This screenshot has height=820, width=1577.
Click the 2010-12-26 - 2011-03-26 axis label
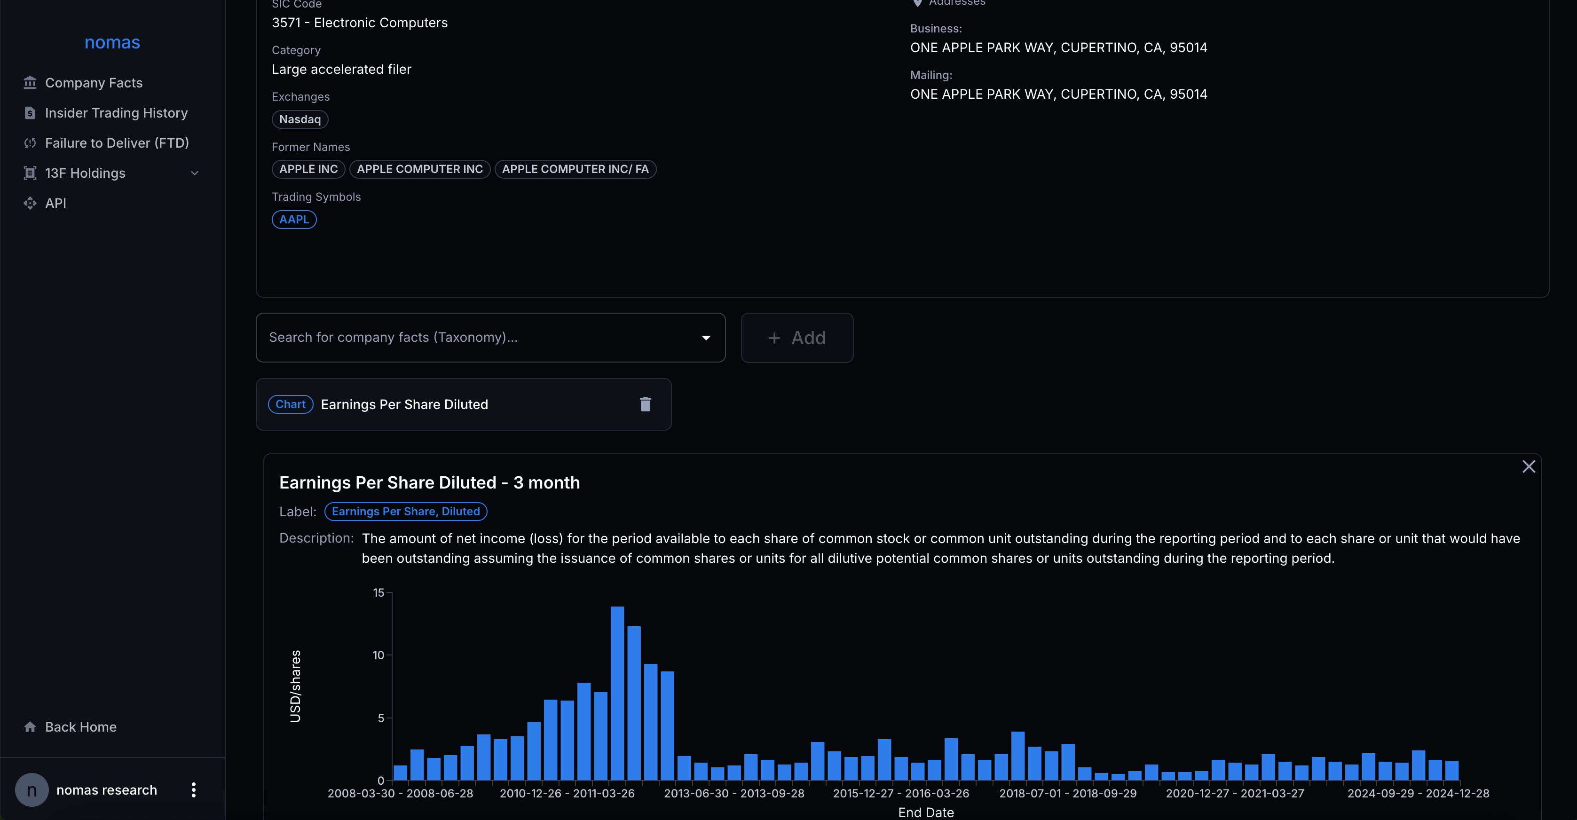pos(567,794)
